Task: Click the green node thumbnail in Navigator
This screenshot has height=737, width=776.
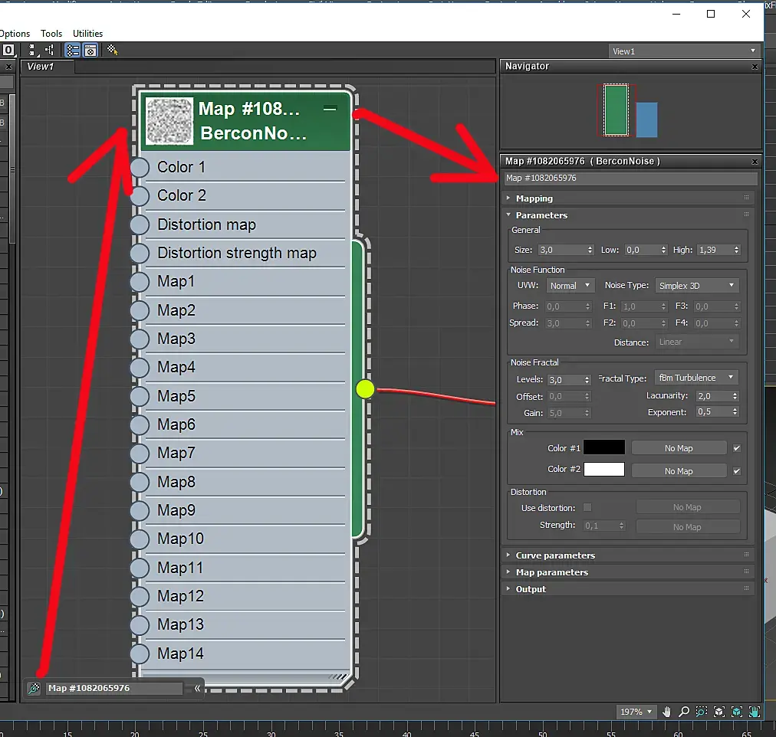Action: (x=617, y=110)
